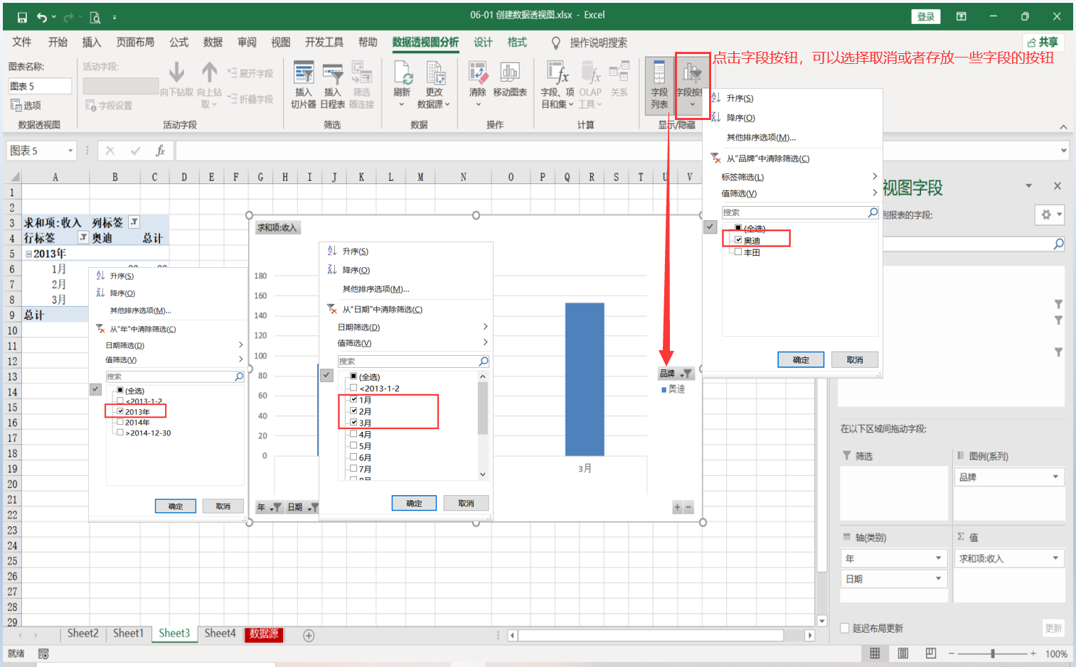This screenshot has width=1076, height=667.
Task: Click the 求和项:收入 chart field button
Action: (x=277, y=228)
